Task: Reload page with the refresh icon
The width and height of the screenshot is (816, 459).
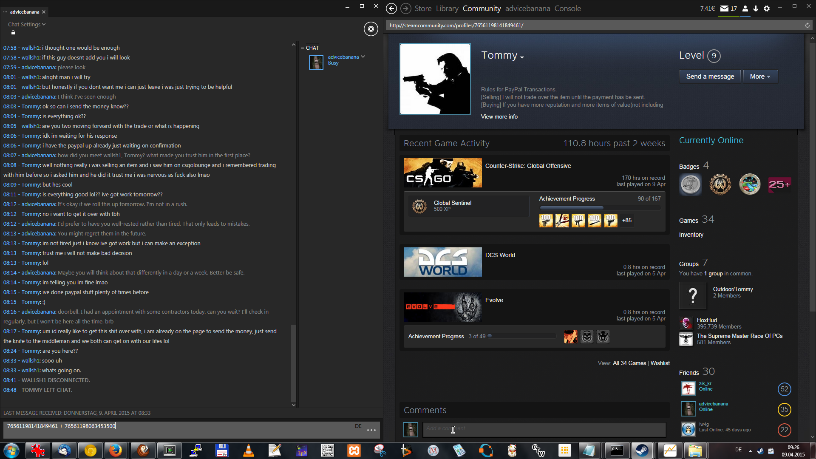Action: pyautogui.click(x=807, y=25)
